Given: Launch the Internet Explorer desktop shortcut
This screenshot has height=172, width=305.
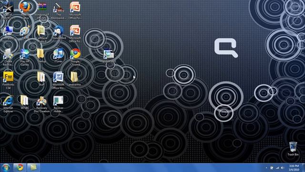Looking at the screenshot, I should 8,101.
